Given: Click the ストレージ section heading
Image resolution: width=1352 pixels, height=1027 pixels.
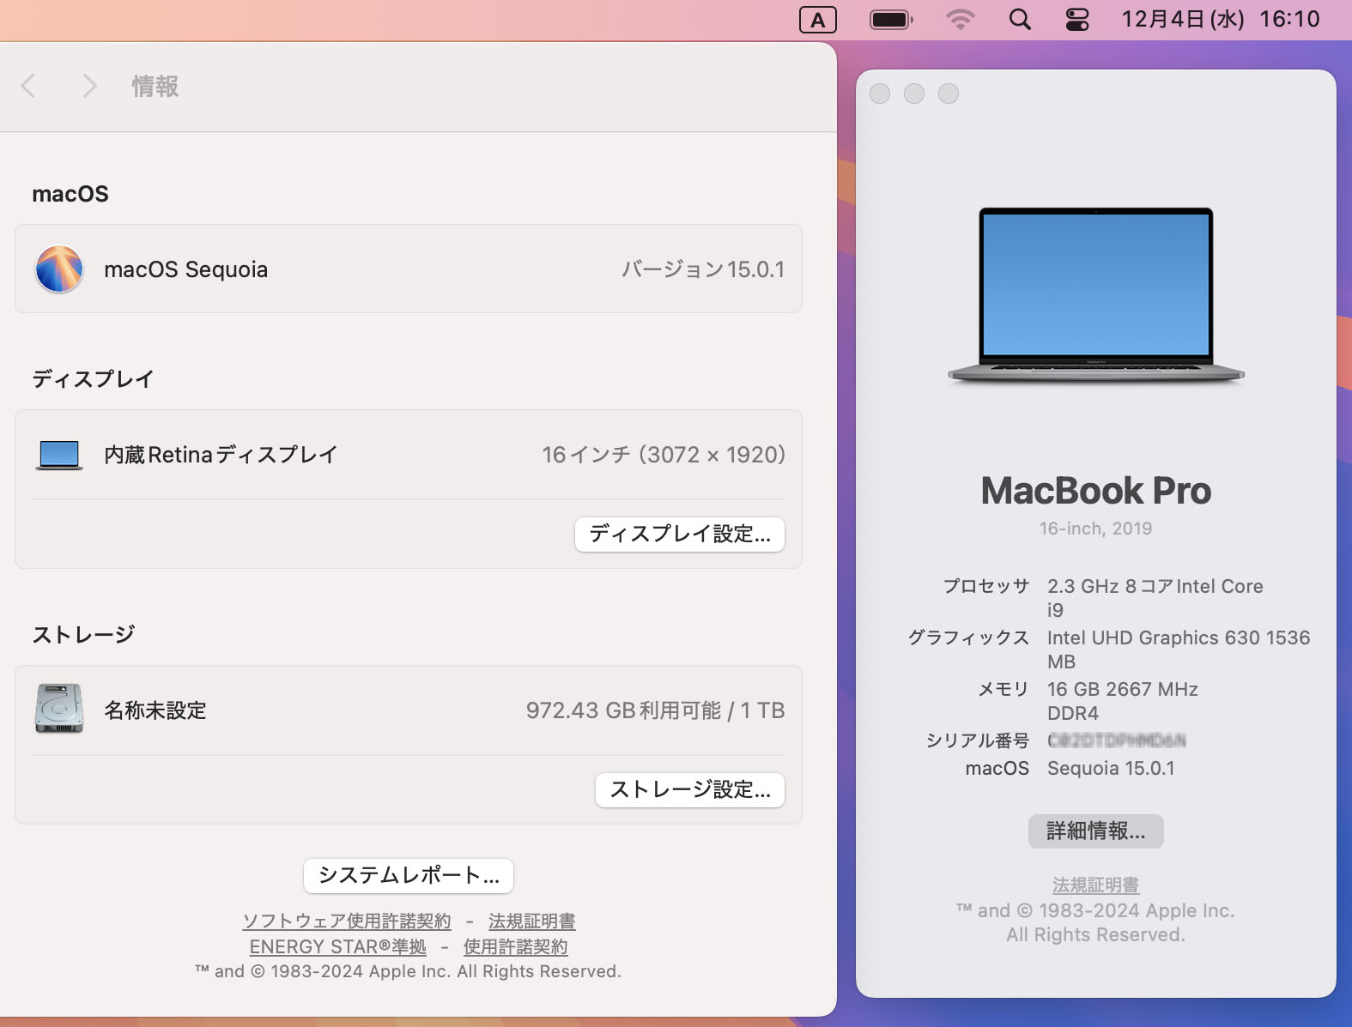Looking at the screenshot, I should pyautogui.click(x=83, y=635).
